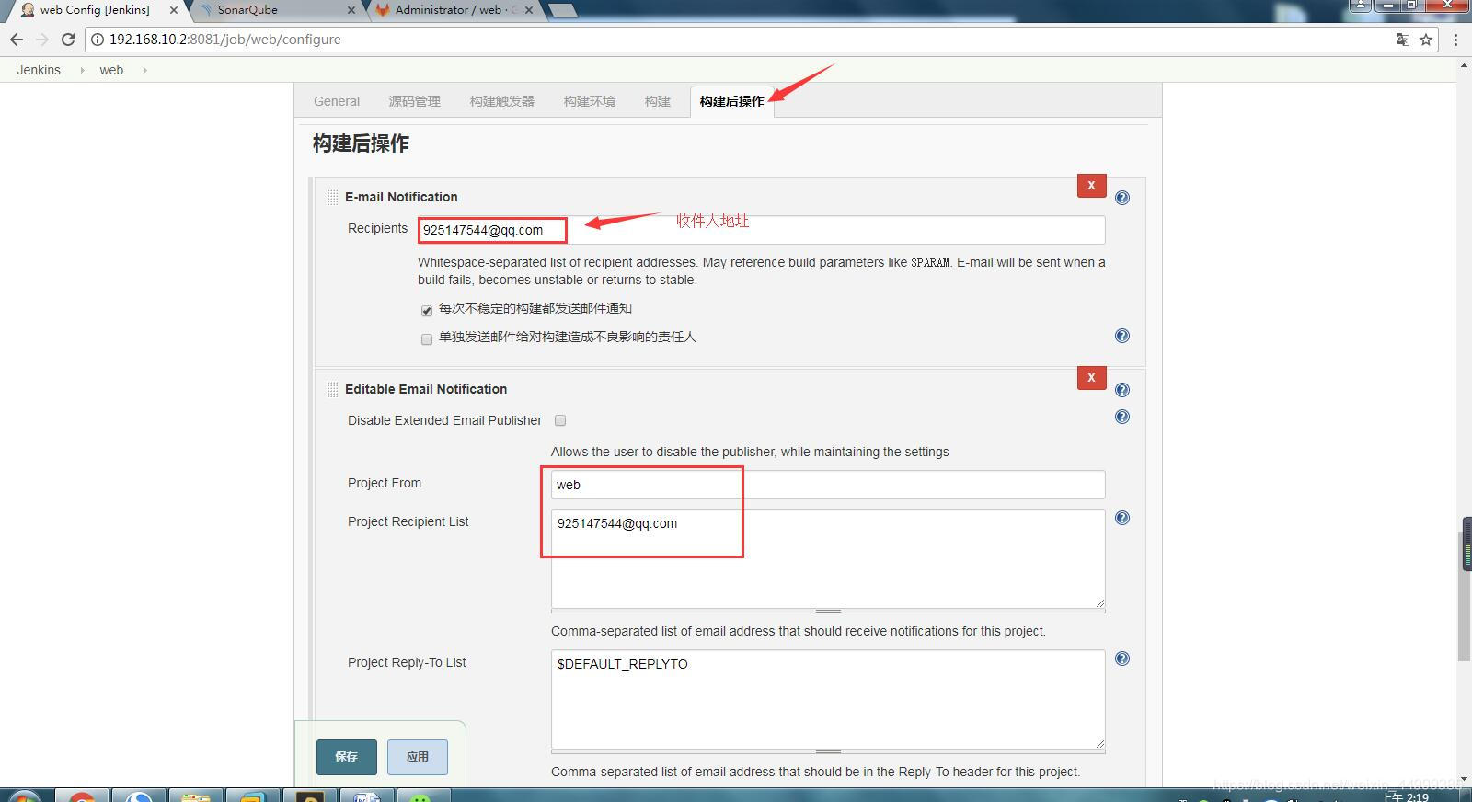Viewport: 1472px width, 802px height.
Task: Open the Chrome three-dot menu
Action: tap(1455, 40)
